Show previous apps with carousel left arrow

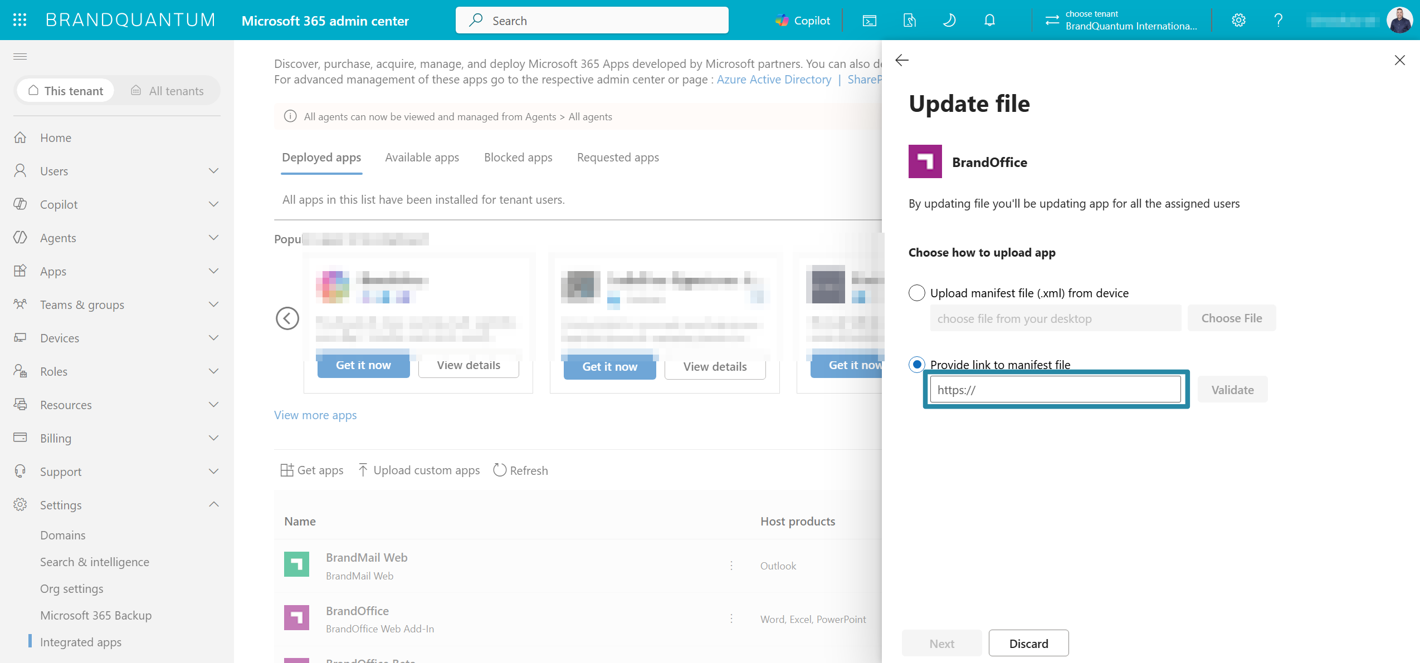click(x=287, y=318)
